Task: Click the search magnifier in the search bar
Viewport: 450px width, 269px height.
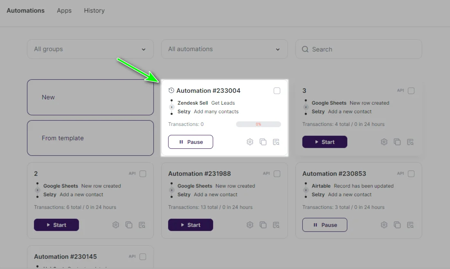Action: click(305, 49)
